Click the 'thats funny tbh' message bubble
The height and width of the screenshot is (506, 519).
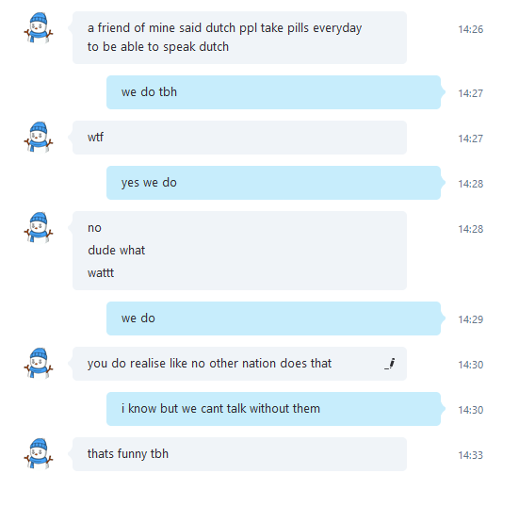[x=239, y=454]
